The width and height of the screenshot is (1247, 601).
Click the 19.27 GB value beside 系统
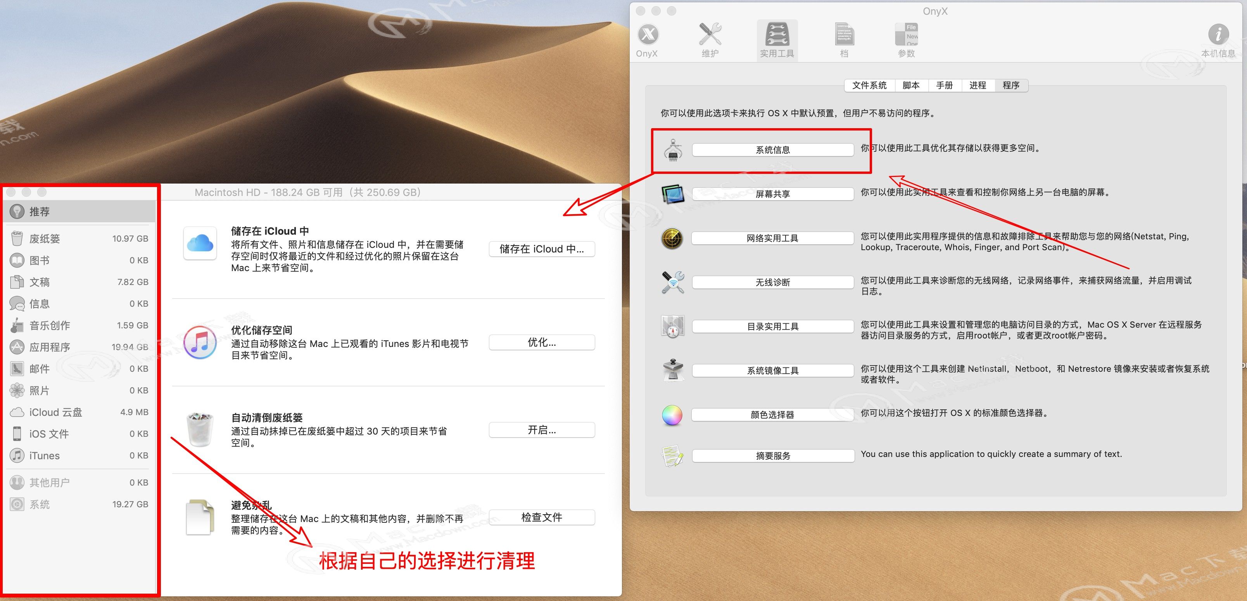click(x=130, y=504)
